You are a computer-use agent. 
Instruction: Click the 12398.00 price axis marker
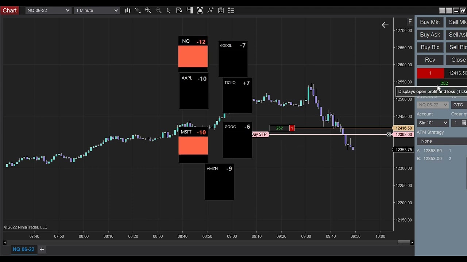pos(403,135)
